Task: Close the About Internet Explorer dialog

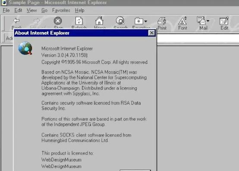Action: [151, 33]
